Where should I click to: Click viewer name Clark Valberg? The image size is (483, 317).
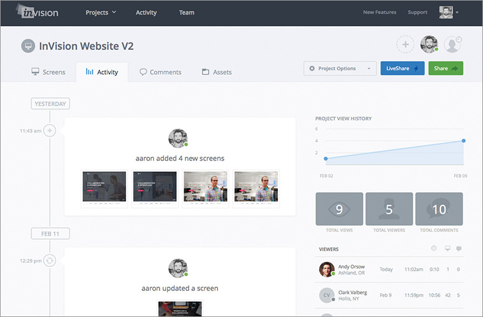[x=353, y=292]
